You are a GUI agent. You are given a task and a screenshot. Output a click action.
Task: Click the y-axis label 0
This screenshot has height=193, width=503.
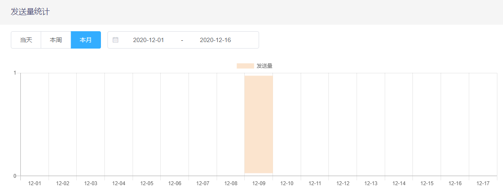(x=15, y=176)
